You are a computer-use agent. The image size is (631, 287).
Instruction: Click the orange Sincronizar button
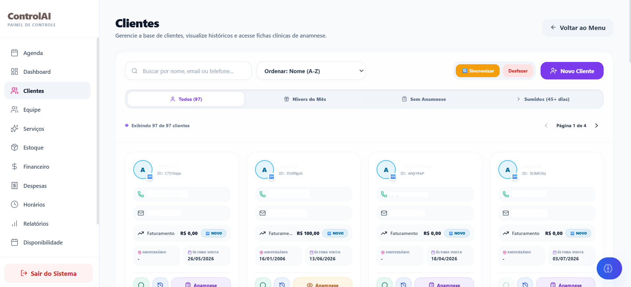(478, 71)
